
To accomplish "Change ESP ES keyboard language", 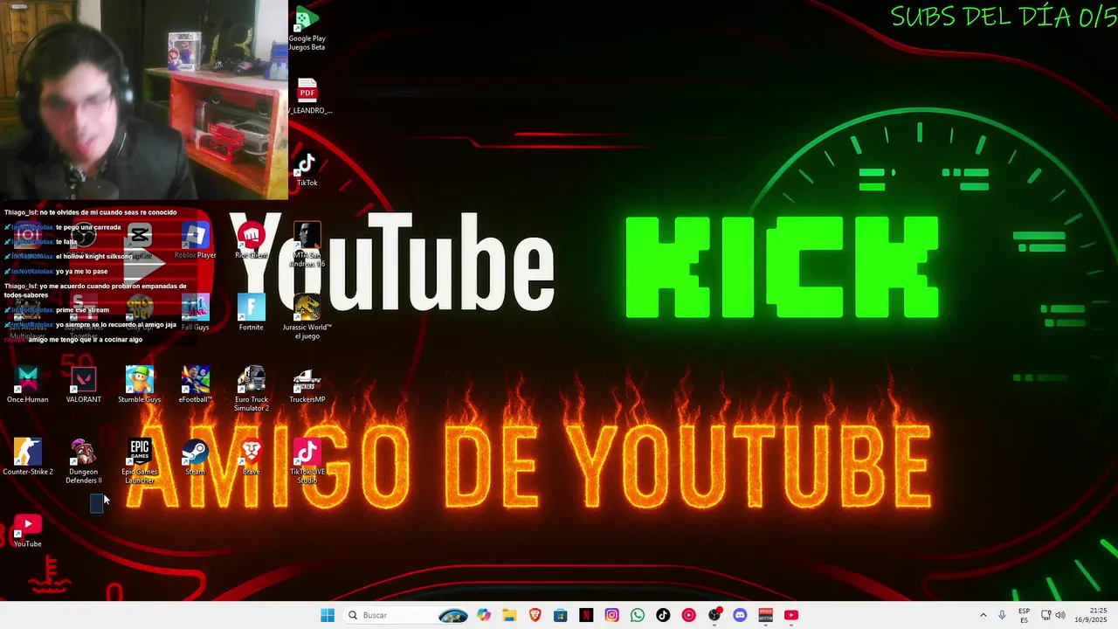I will click(x=1024, y=615).
